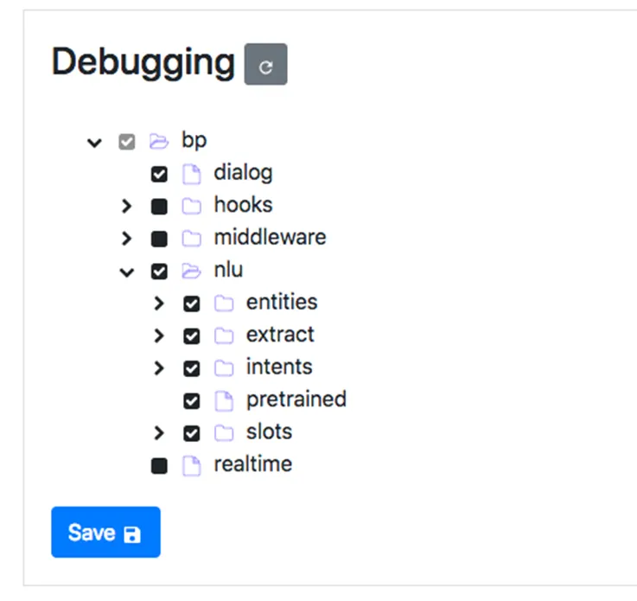637x601 pixels.
Task: Expand the extract folder
Action: 159,336
